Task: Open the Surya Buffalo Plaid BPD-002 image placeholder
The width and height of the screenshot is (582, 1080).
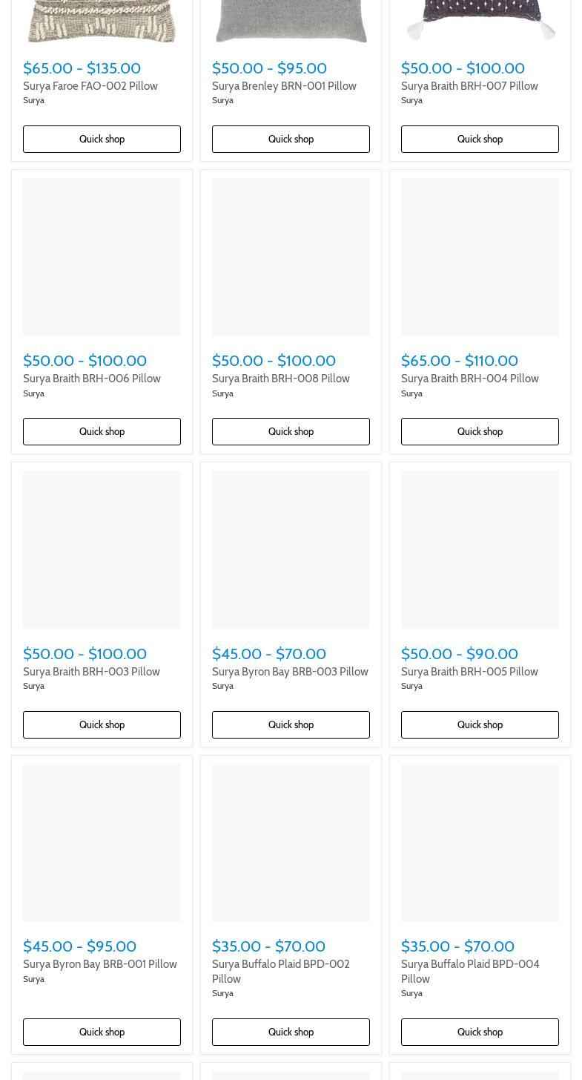Action: [x=291, y=842]
